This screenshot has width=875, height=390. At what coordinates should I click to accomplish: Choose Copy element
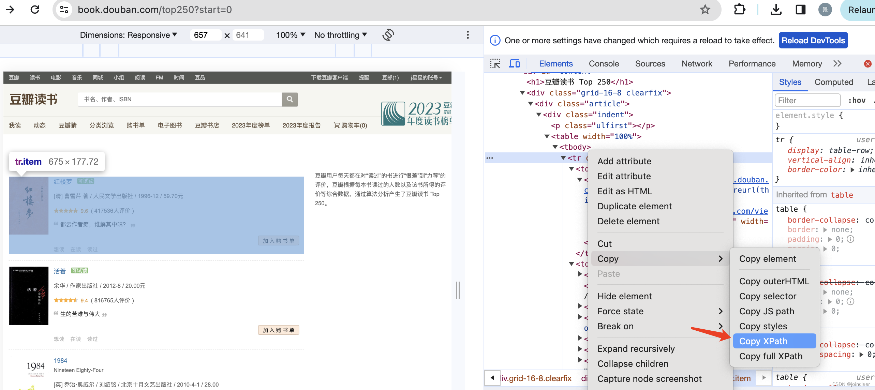[774, 259]
